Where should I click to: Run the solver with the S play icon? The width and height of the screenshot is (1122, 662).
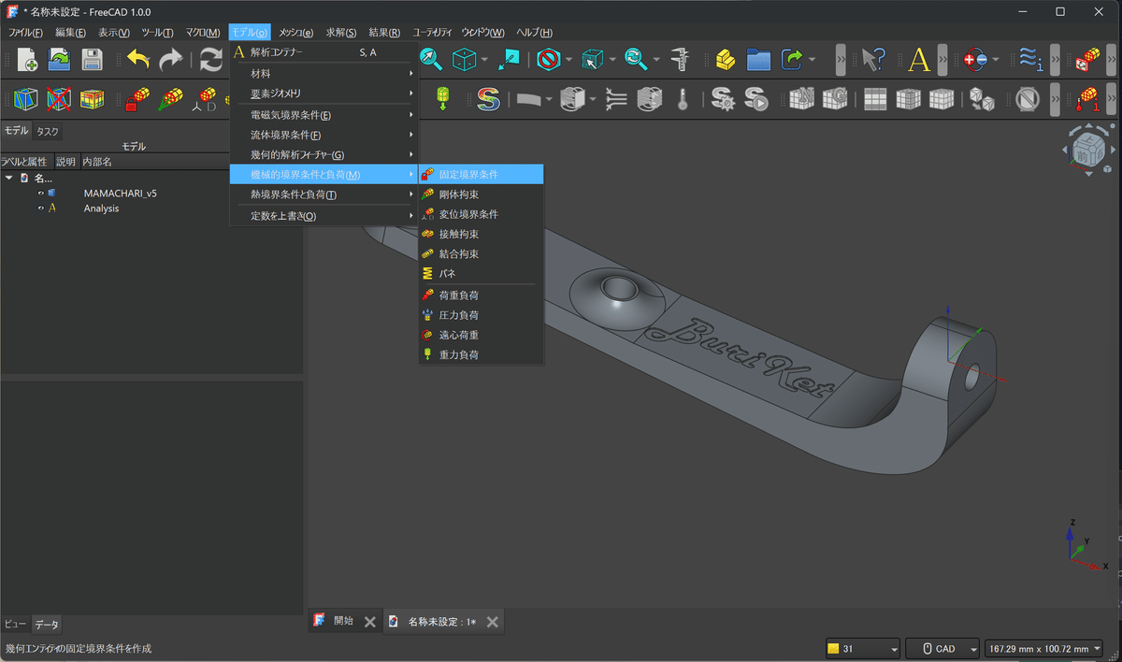[x=755, y=98]
